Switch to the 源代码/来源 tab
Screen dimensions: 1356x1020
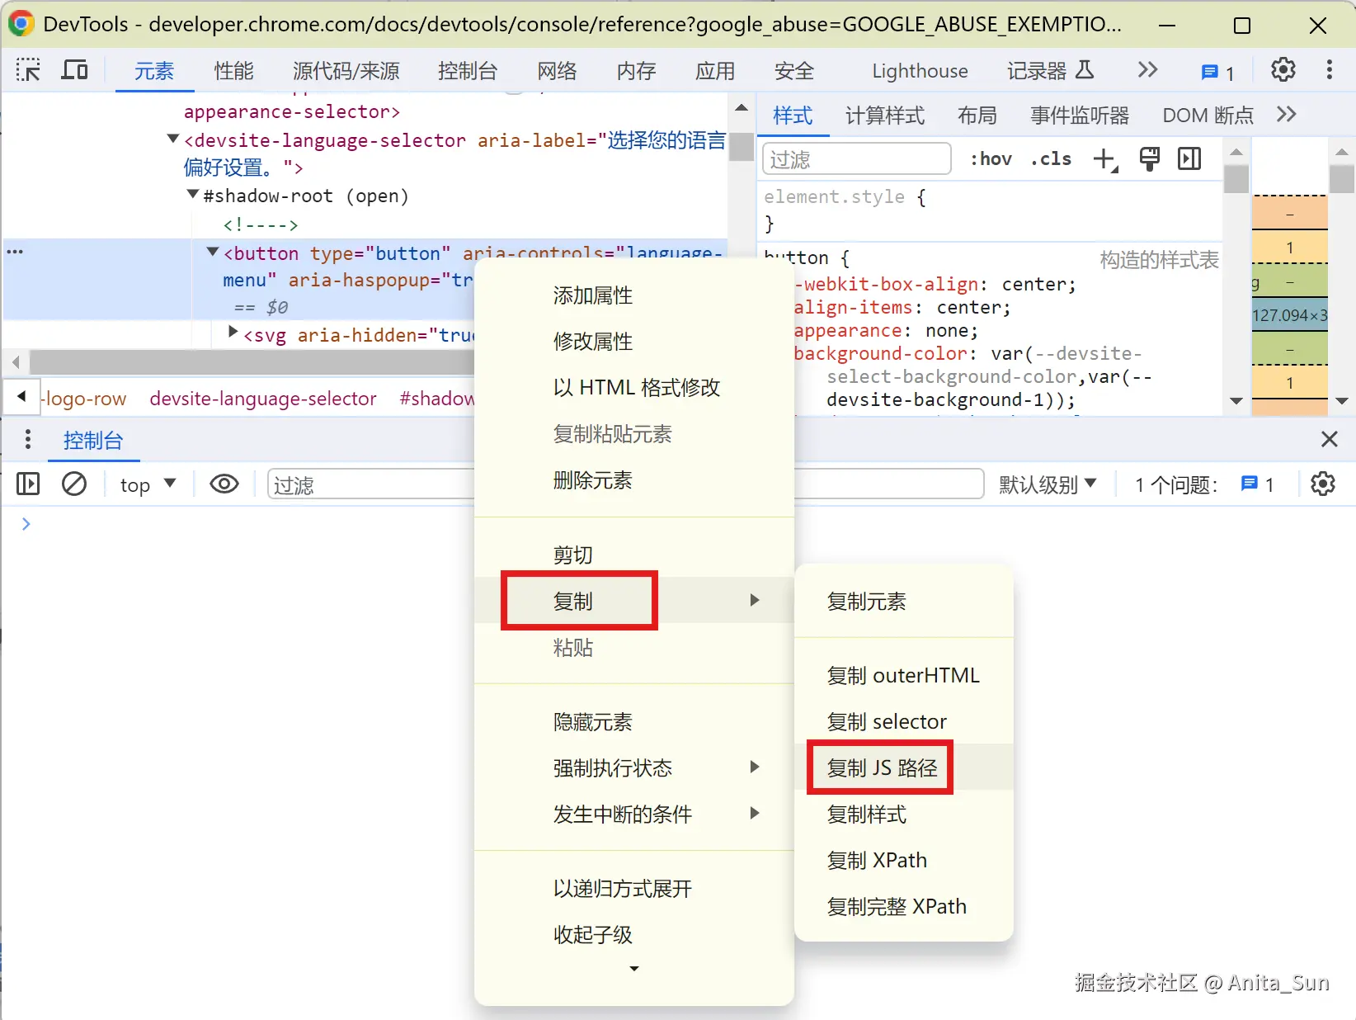pos(346,71)
